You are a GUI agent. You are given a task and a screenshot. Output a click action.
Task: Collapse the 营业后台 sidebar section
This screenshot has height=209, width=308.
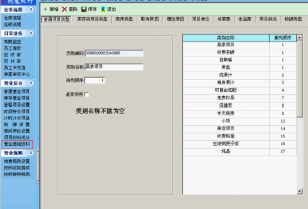coord(31,83)
